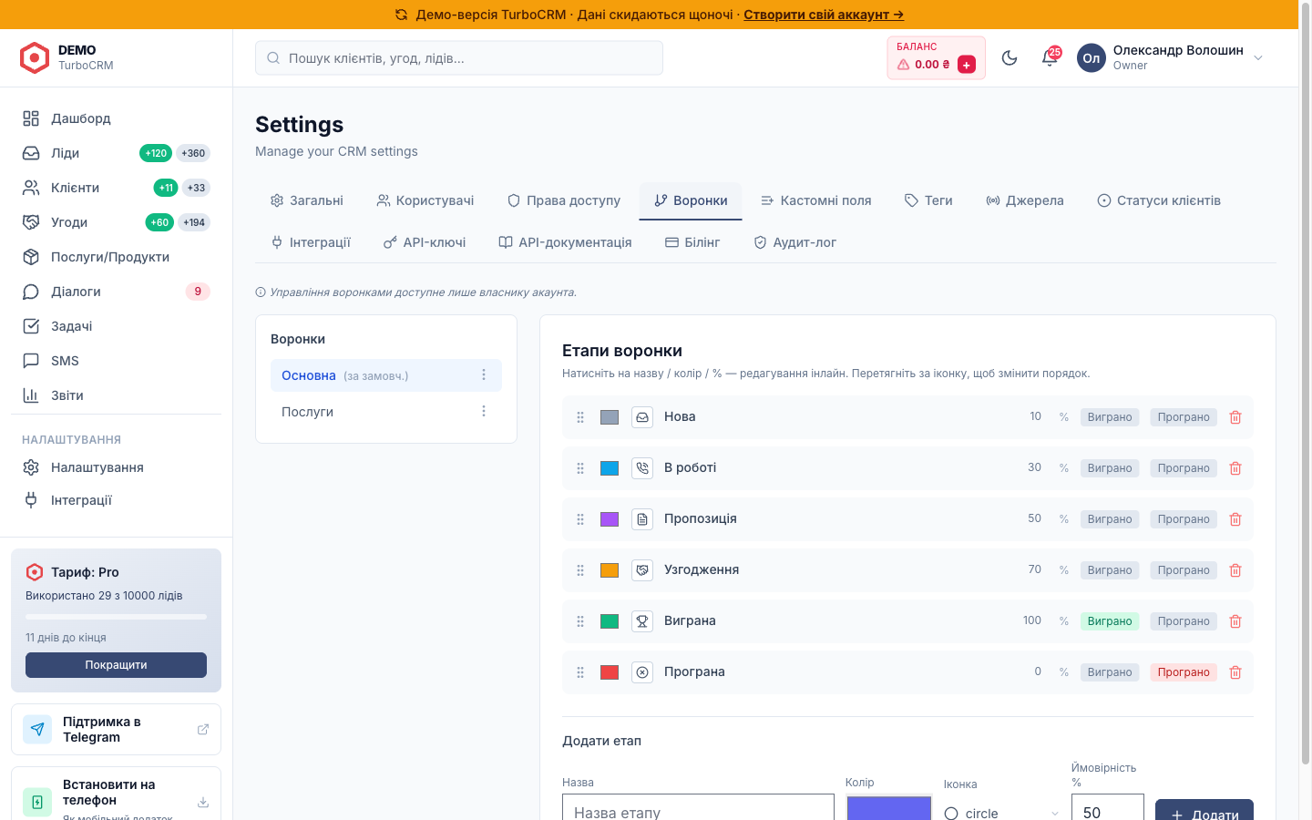
Task: Delete the Нова stage
Action: point(1235,417)
